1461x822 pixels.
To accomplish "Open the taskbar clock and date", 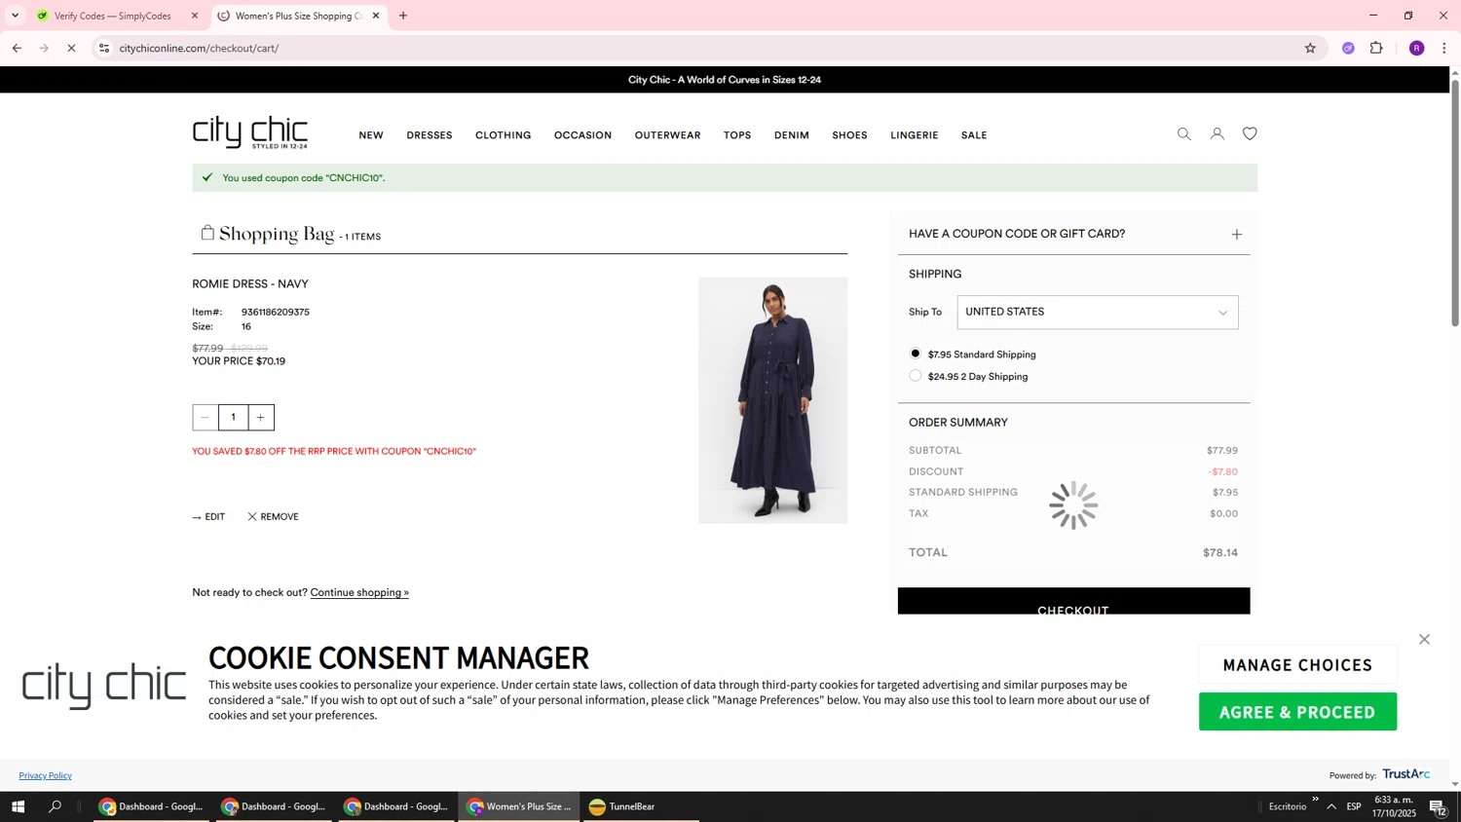I will (1395, 806).
